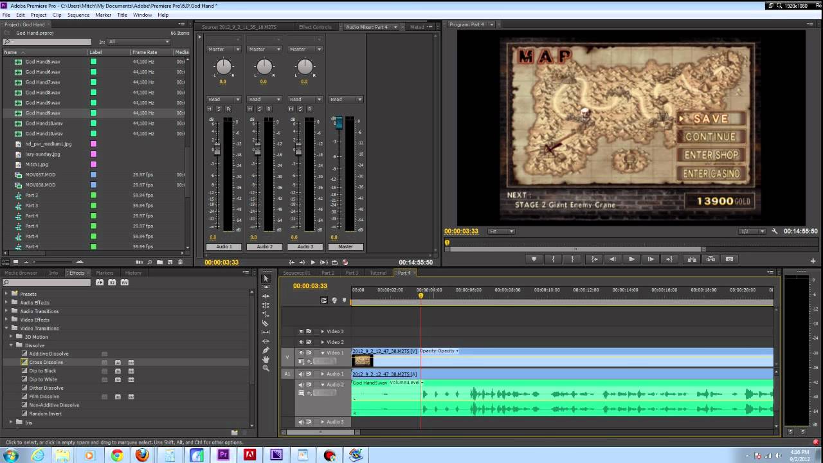Click the New Bin folder icon in Project panel
This screenshot has width=823, height=463.
coord(160,262)
